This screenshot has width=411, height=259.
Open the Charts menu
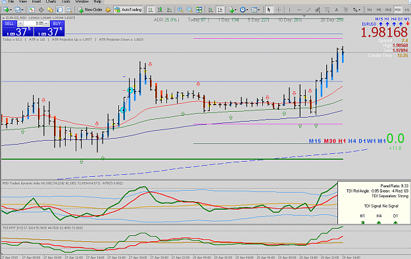pos(51,1)
